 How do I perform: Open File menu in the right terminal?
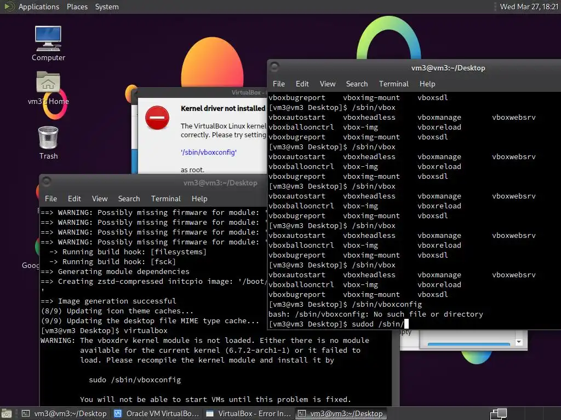pos(279,84)
